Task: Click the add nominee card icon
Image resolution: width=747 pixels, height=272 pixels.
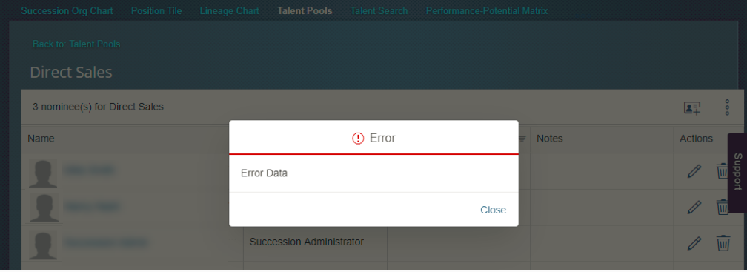Action: pos(691,108)
